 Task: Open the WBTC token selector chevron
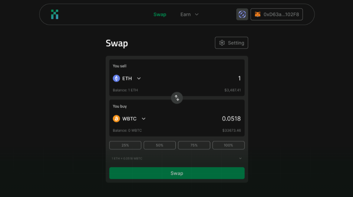pos(143,118)
